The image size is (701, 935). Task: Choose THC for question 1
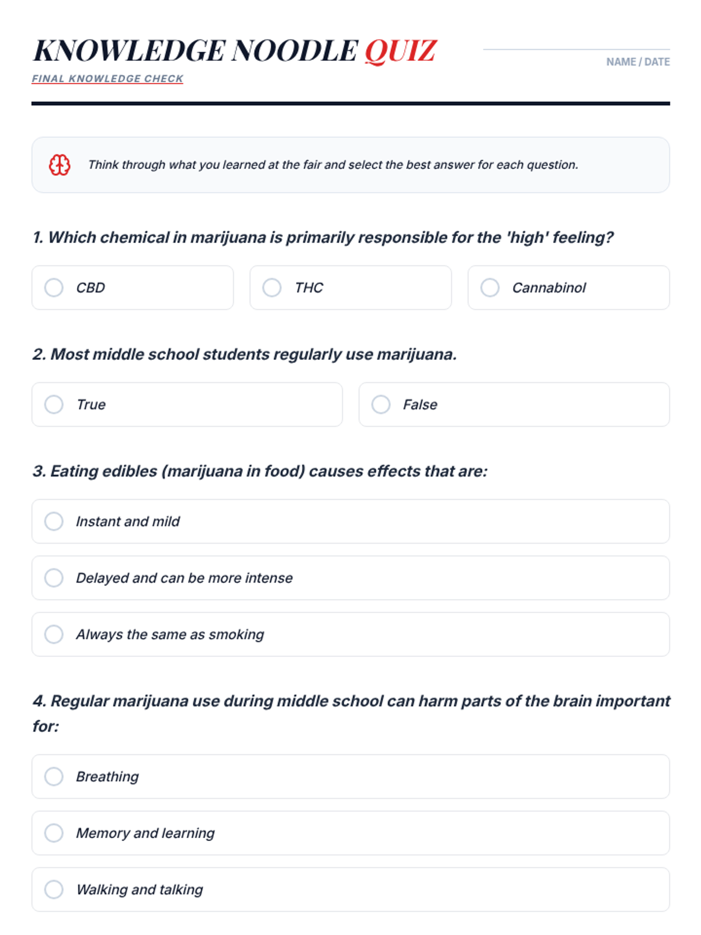click(272, 288)
